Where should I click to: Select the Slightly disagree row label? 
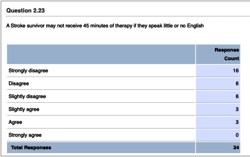click(x=27, y=97)
